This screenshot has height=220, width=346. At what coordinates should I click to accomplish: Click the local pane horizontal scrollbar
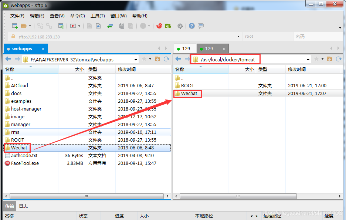tap(87, 196)
